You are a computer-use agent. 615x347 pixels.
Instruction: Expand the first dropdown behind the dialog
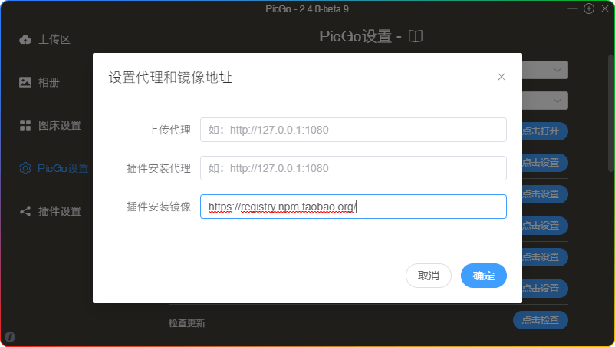click(544, 70)
